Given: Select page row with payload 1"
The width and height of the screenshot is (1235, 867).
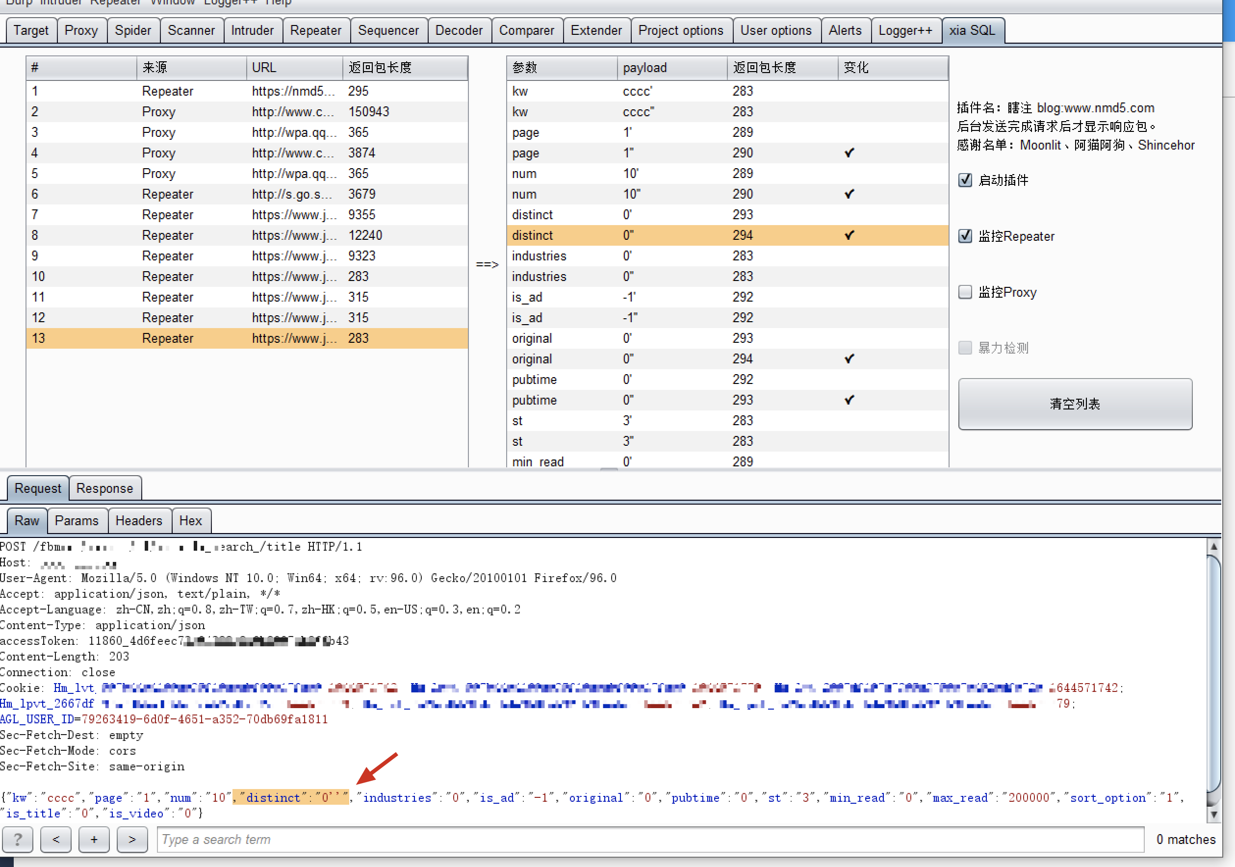Looking at the screenshot, I should point(727,153).
